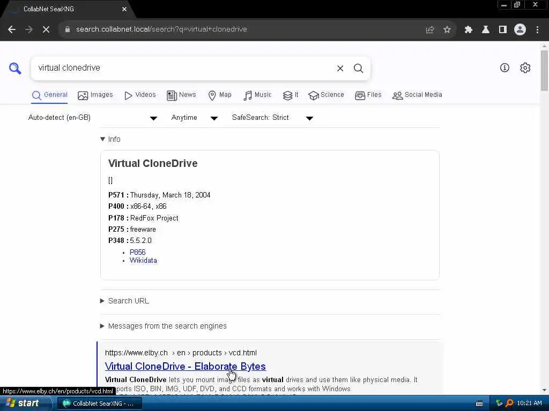This screenshot has width=549, height=411.
Task: Go back with browser back arrow
Action: tap(12, 29)
